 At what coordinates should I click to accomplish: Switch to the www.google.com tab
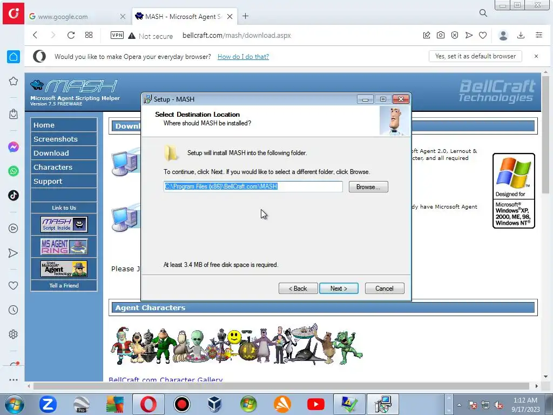click(77, 16)
